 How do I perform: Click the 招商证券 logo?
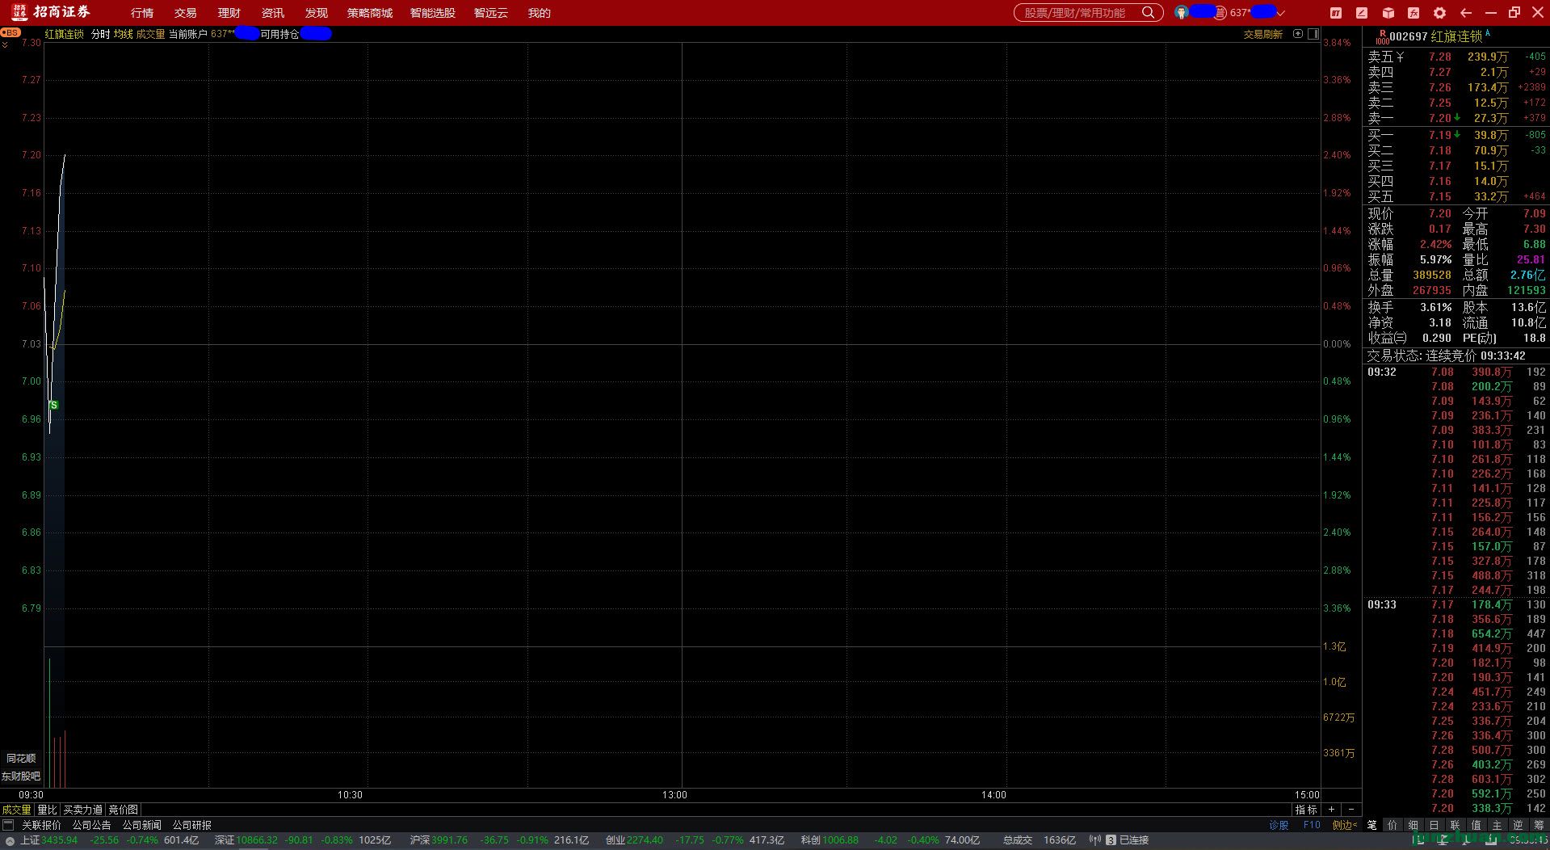pyautogui.click(x=52, y=12)
